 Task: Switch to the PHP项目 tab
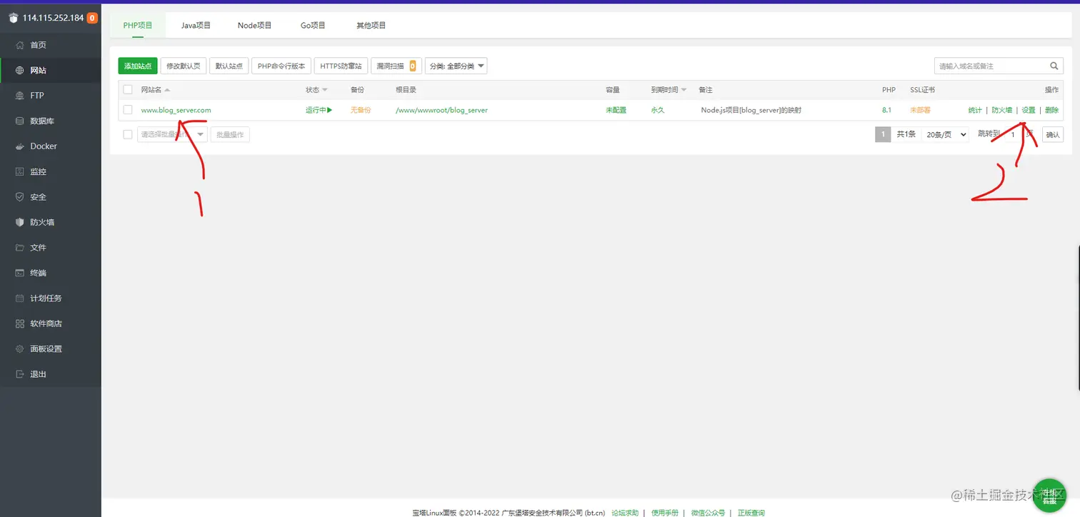click(x=138, y=25)
